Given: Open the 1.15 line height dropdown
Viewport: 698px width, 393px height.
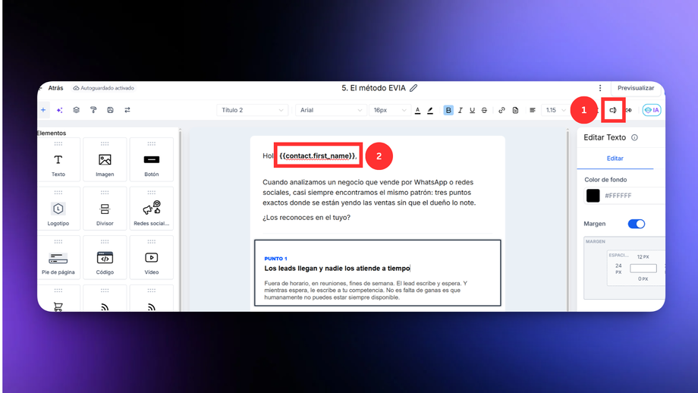Looking at the screenshot, I should 555,110.
